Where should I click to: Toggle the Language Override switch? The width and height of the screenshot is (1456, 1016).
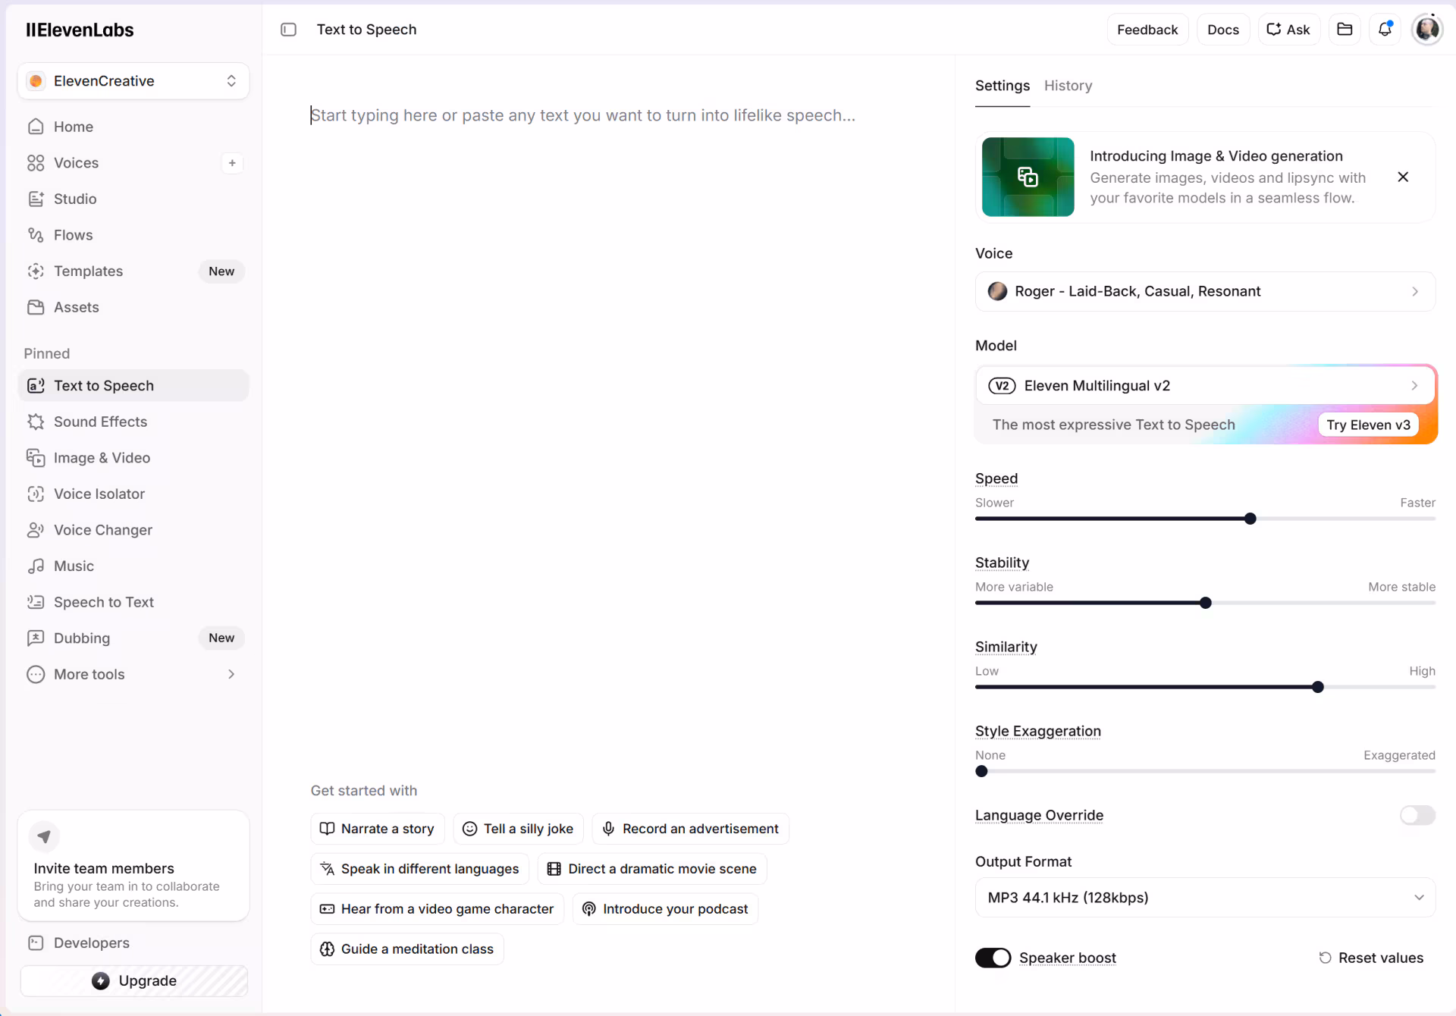1417,815
